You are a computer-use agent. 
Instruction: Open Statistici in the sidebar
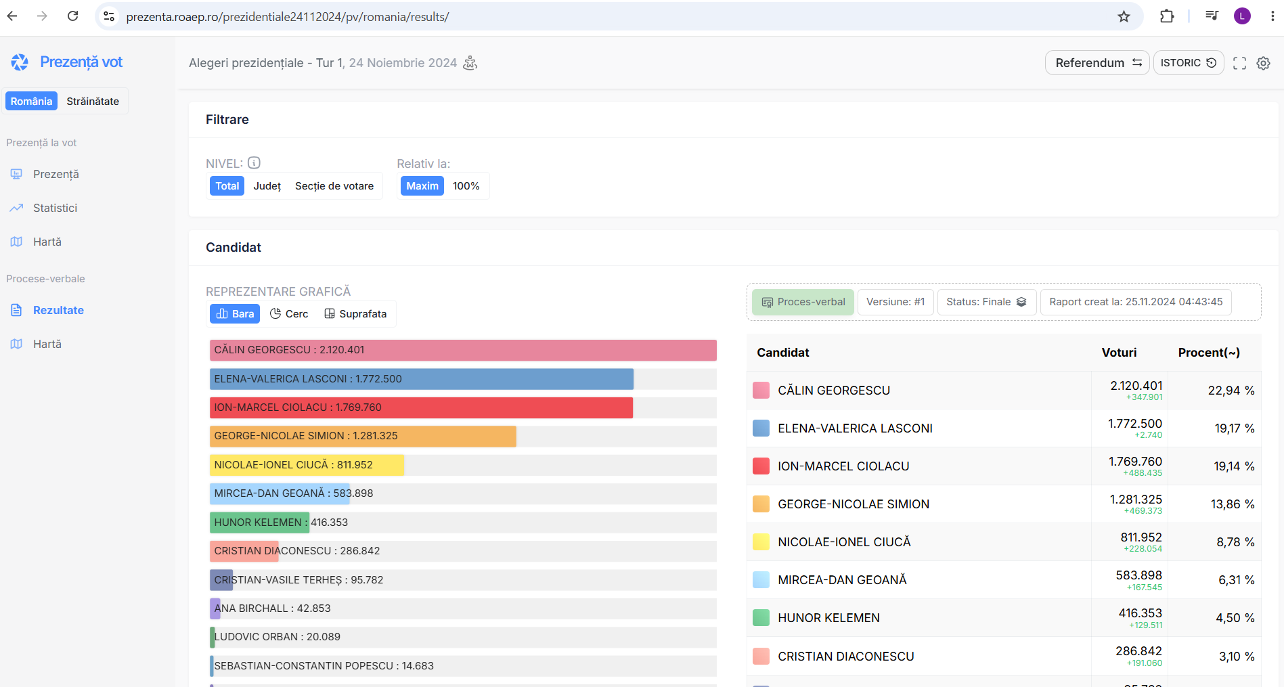55,208
